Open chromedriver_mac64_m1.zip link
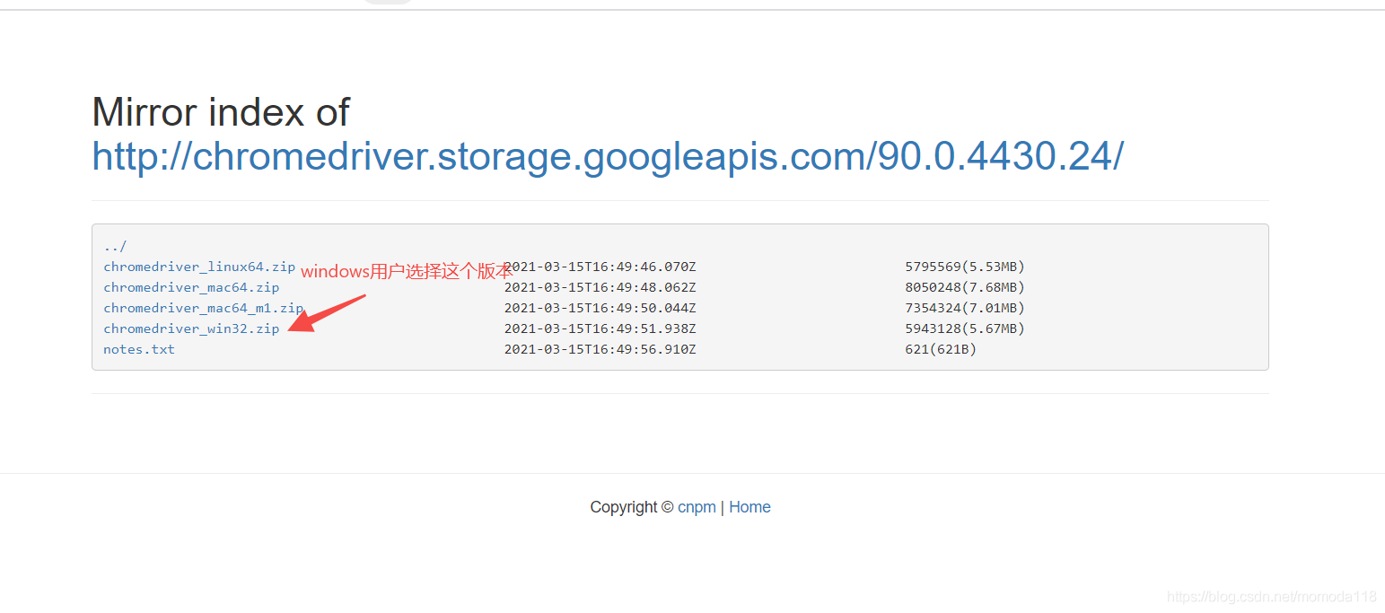 coord(204,308)
